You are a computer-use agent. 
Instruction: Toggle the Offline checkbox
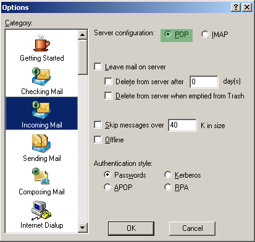click(x=98, y=139)
